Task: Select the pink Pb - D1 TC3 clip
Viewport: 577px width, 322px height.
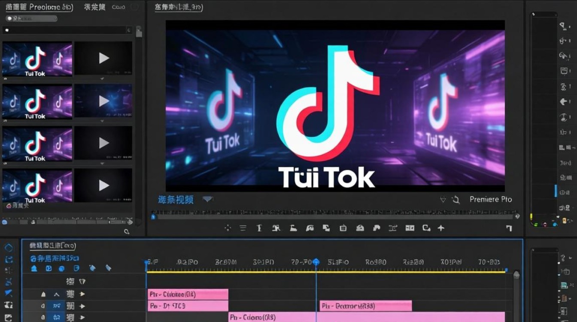Action: click(x=188, y=306)
